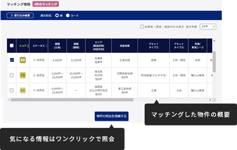
Task: Sort by score using the yellow arrows
Action: 28,46
